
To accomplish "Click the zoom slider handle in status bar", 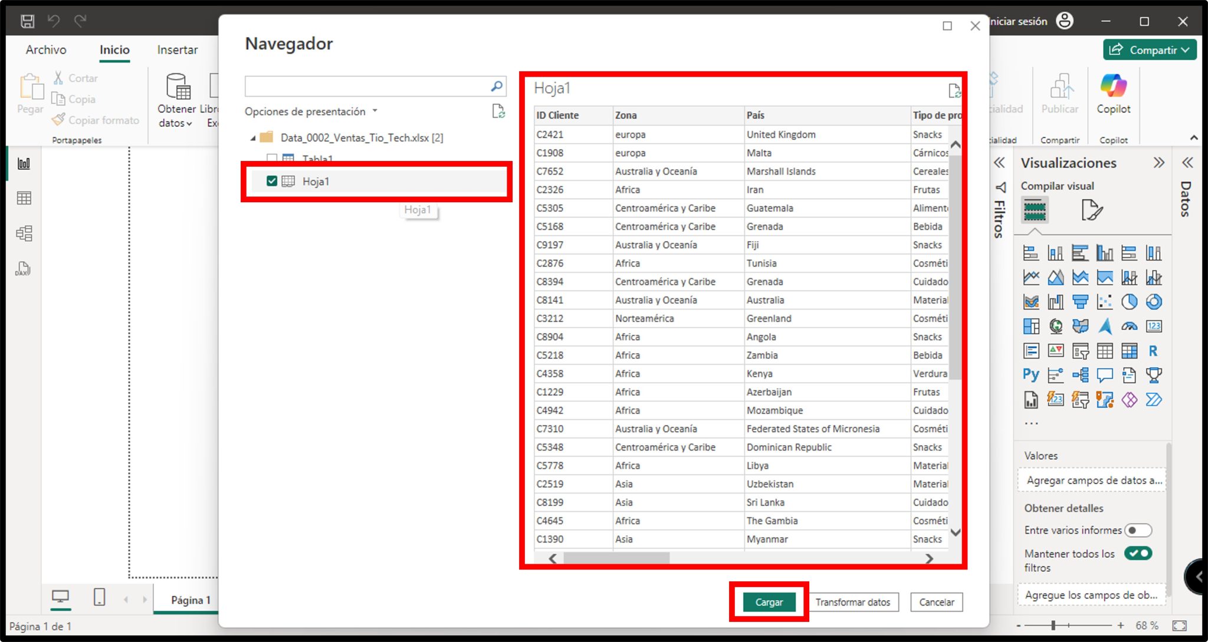I will tap(1053, 625).
